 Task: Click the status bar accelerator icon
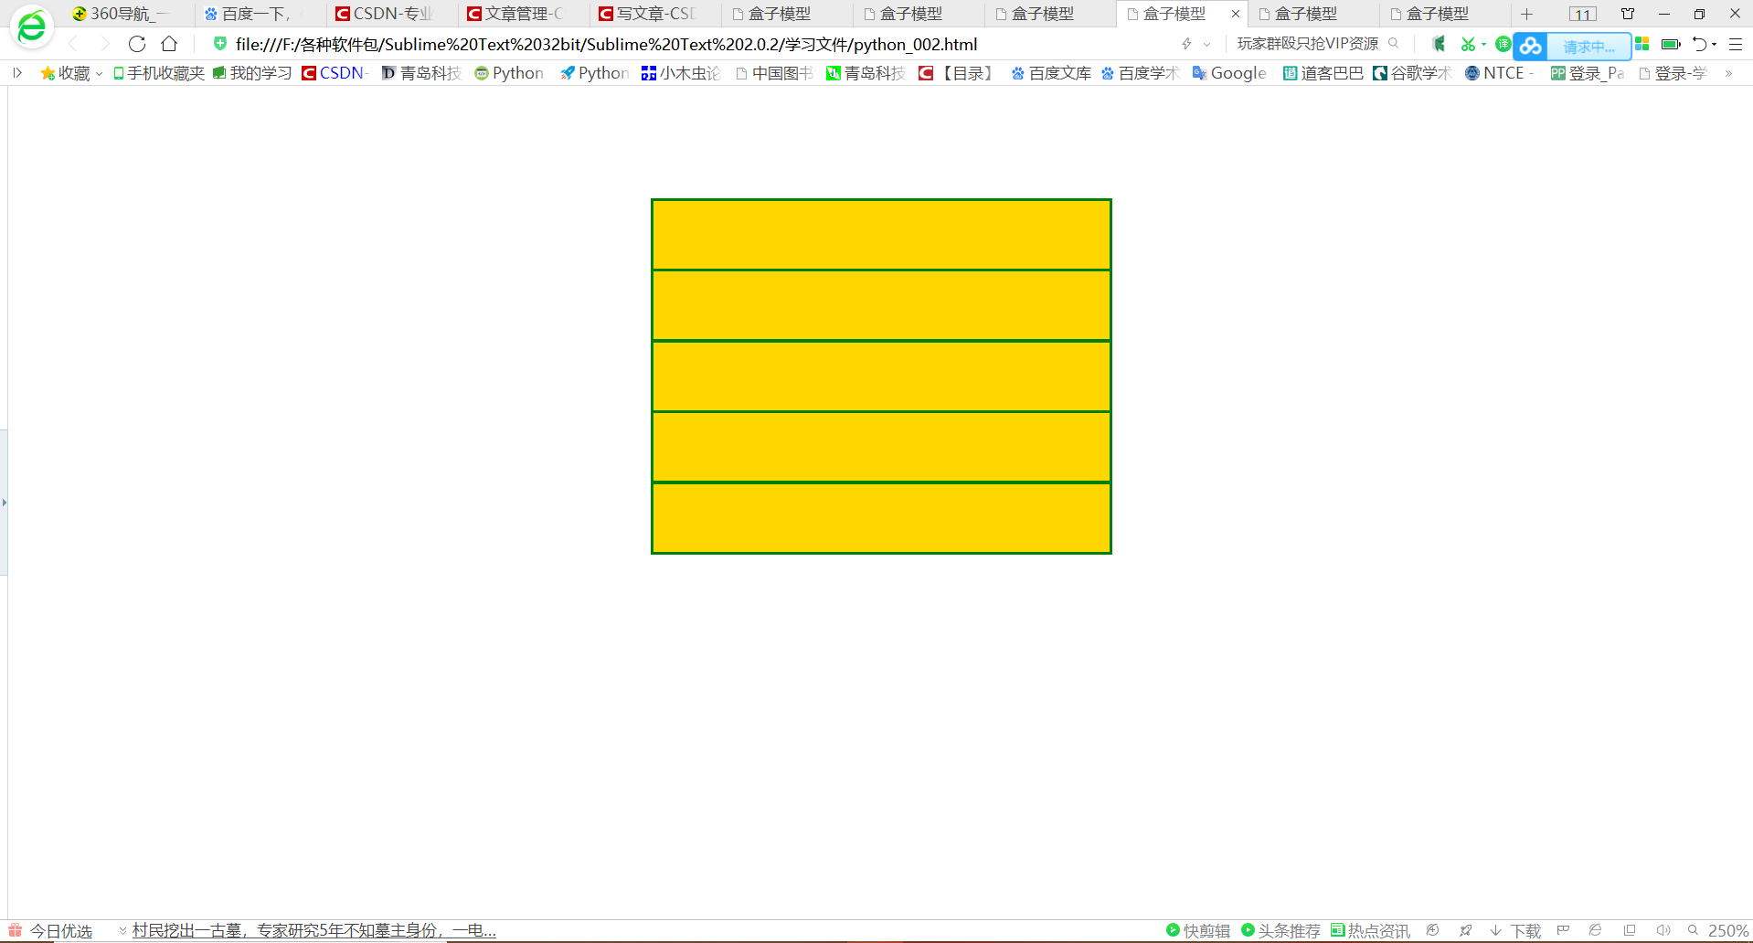coord(1433,930)
